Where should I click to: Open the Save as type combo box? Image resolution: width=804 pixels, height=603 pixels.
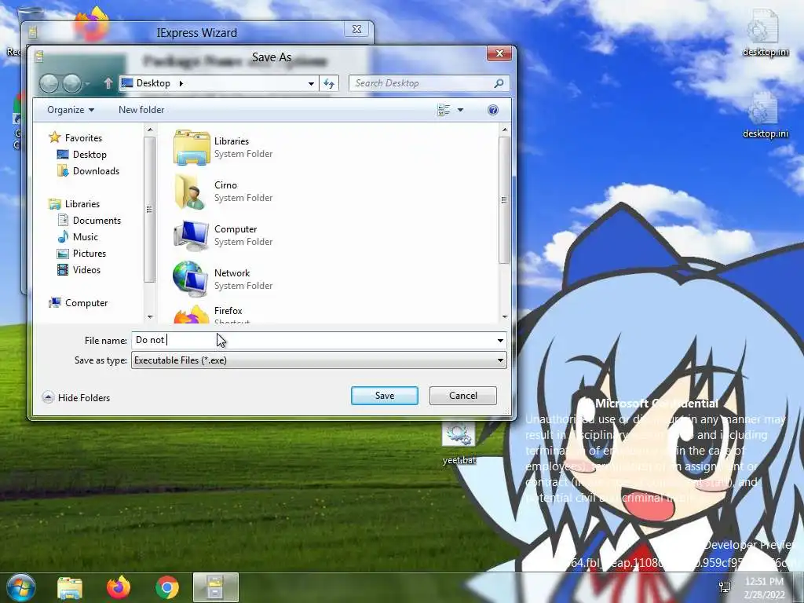[319, 360]
